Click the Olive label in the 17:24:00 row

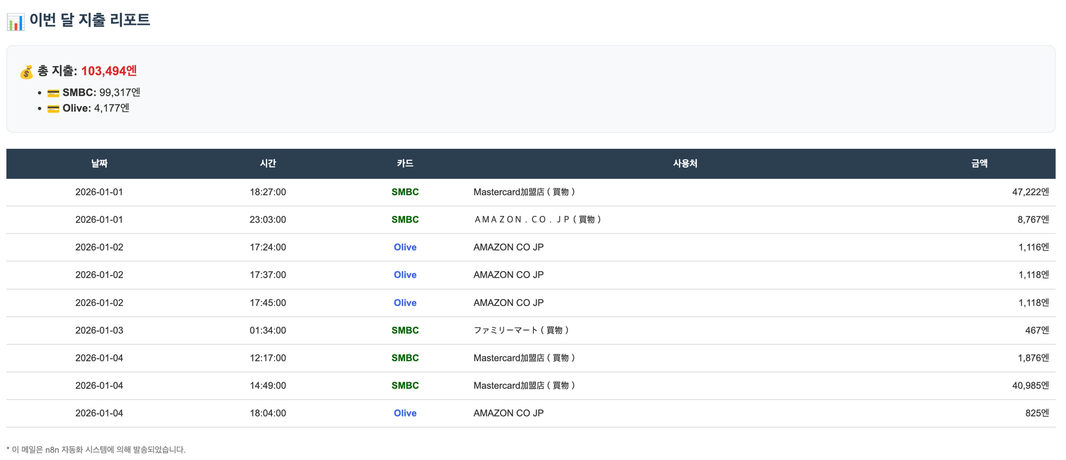click(x=405, y=247)
